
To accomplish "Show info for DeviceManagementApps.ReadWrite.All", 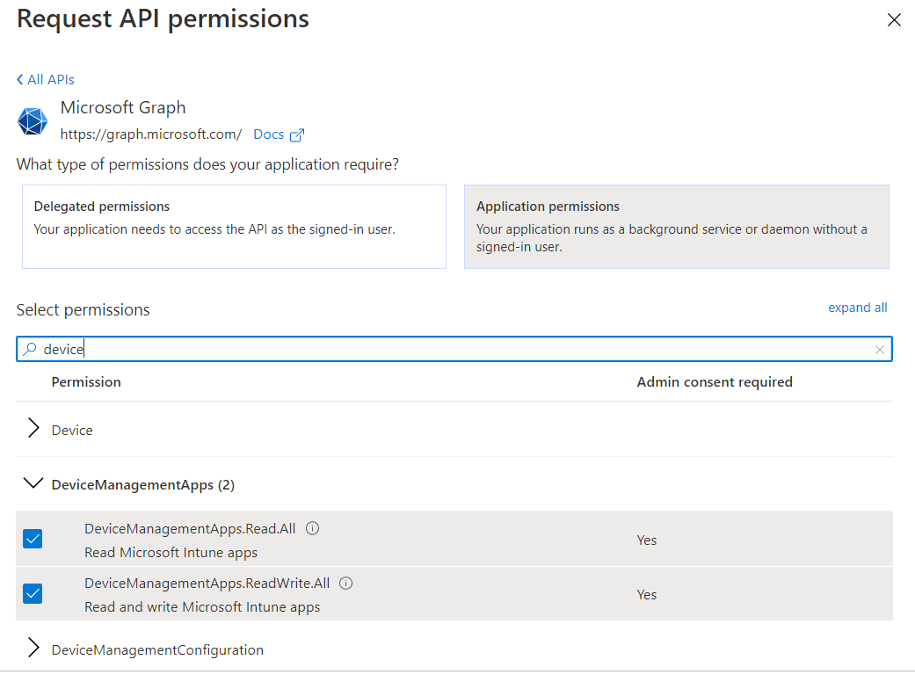I will click(x=346, y=584).
